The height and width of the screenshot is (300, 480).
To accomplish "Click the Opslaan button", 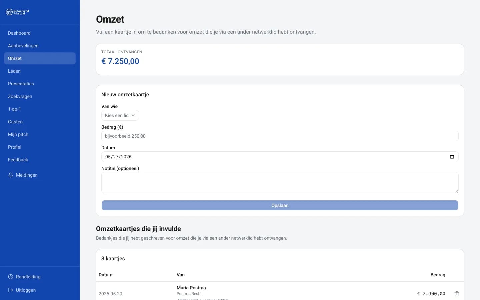I will pos(280,205).
